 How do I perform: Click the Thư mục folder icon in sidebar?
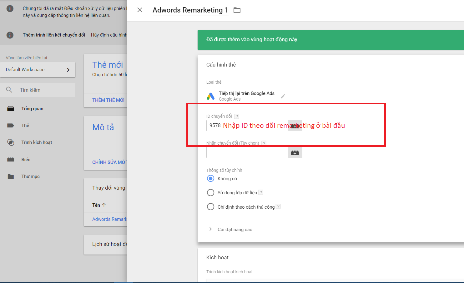tap(11, 176)
